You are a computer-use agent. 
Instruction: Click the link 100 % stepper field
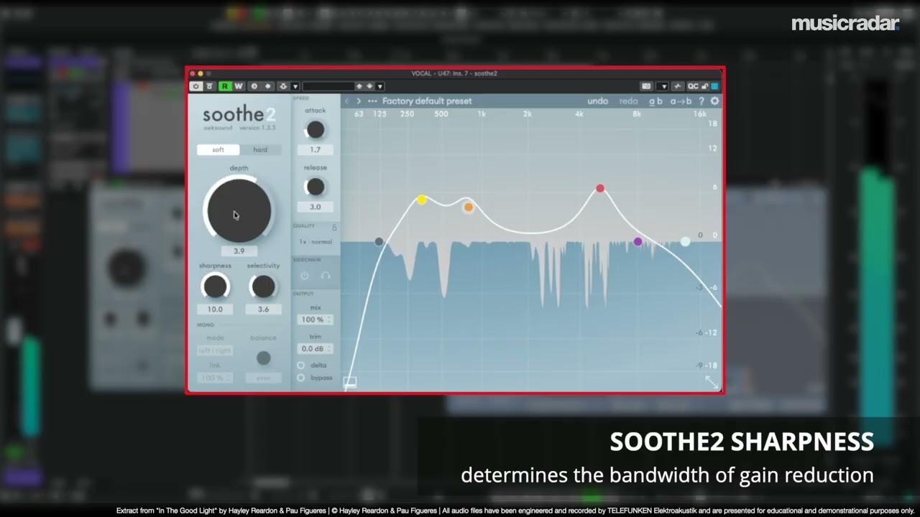pos(215,378)
